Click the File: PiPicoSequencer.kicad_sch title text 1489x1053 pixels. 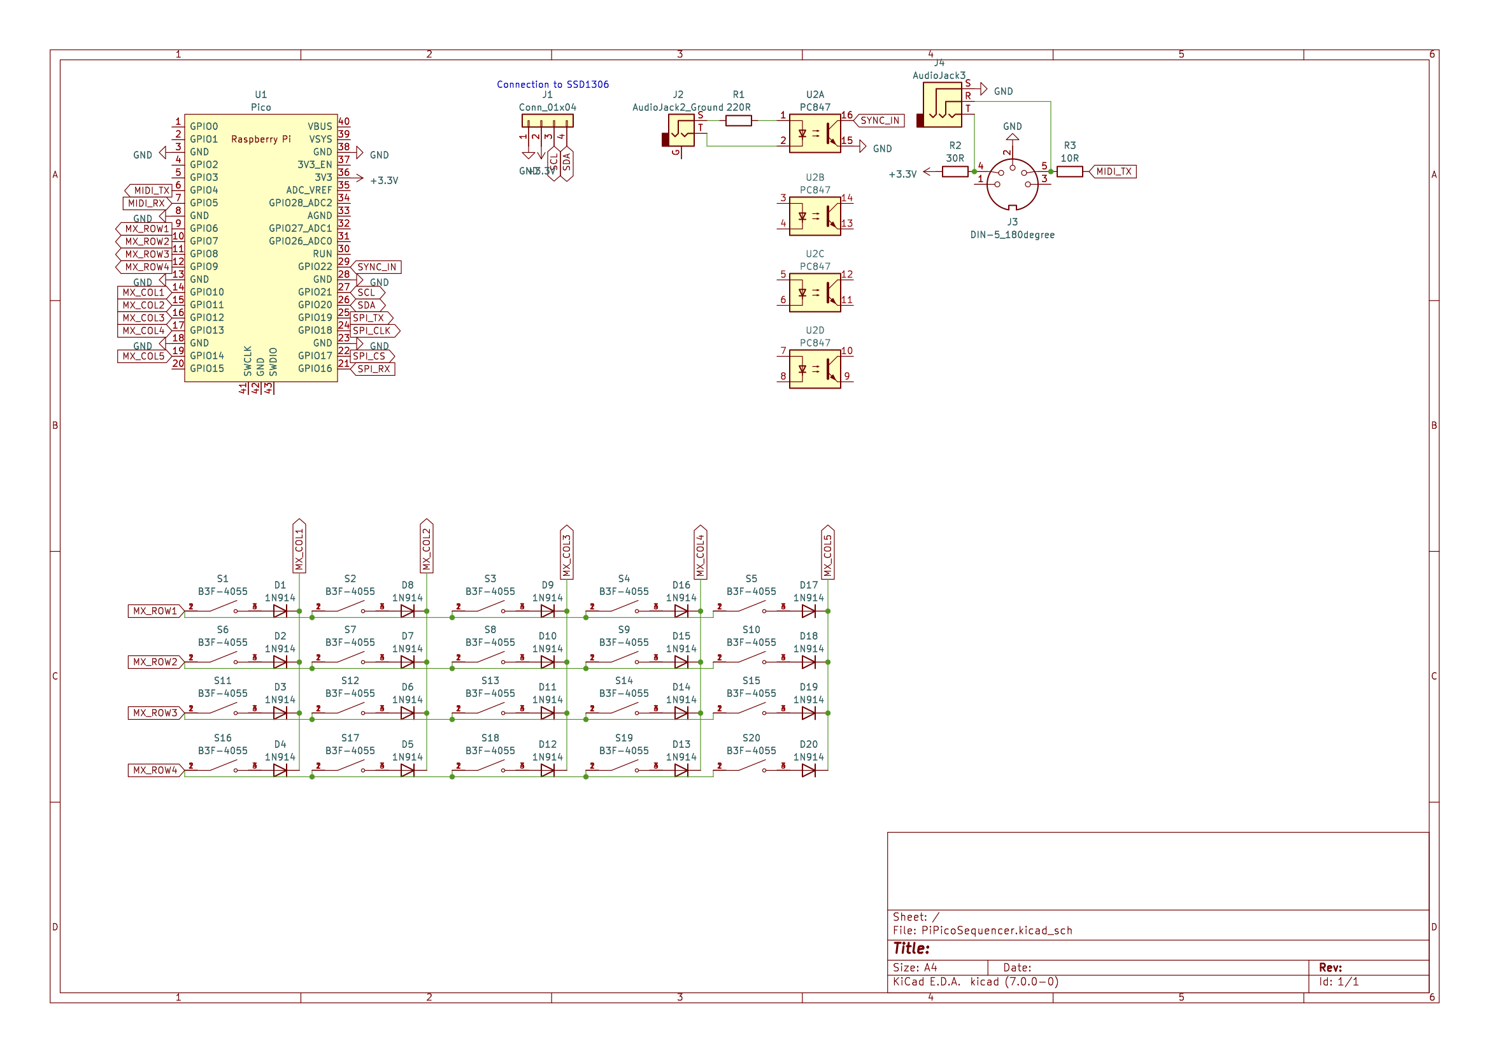pos(982,931)
